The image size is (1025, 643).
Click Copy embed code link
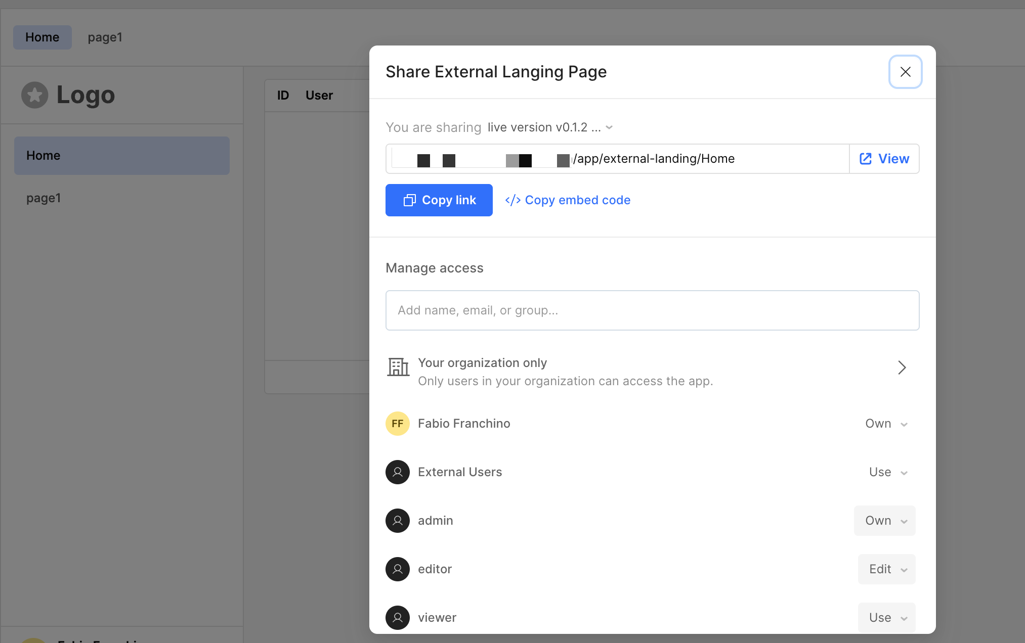[568, 200]
